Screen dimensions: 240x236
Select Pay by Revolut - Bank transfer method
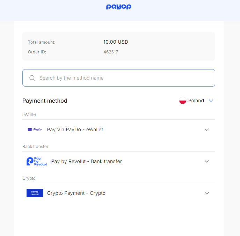(x=119, y=161)
